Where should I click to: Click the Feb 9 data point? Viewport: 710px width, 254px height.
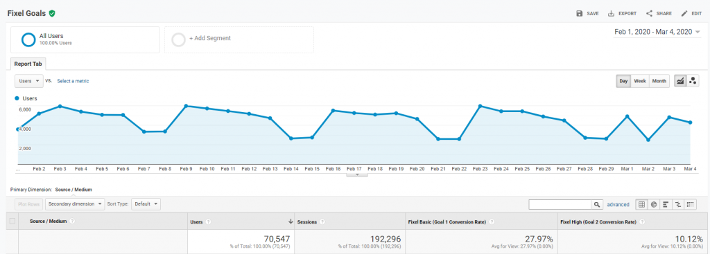tap(186, 106)
